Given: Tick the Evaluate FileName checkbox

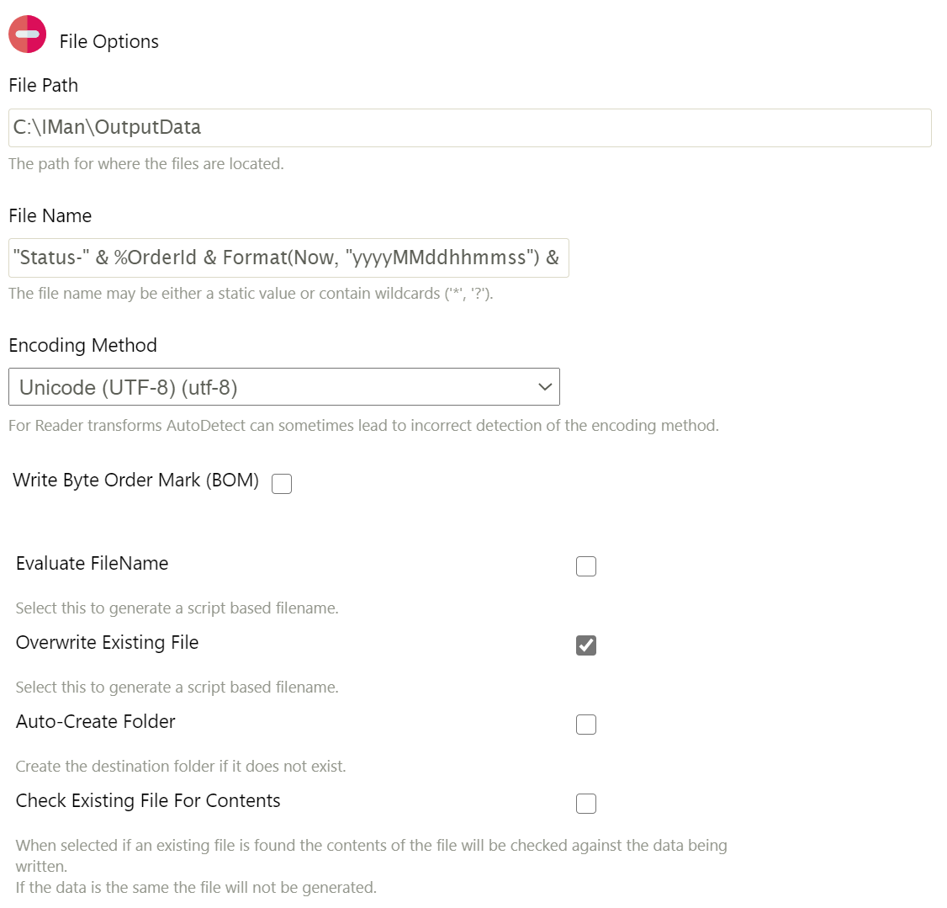Looking at the screenshot, I should pyautogui.click(x=586, y=566).
